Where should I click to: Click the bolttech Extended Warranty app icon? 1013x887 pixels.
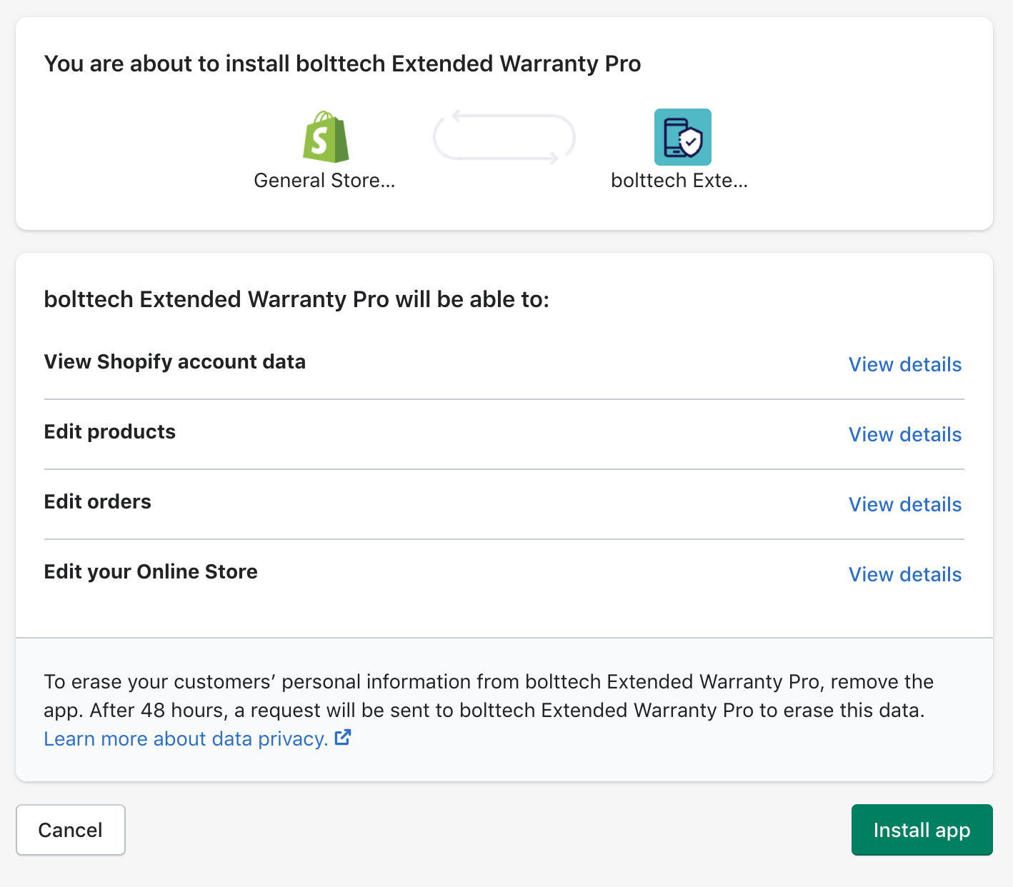682,137
